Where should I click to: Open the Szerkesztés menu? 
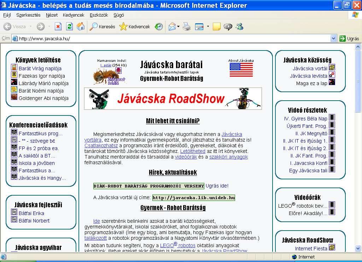28,15
